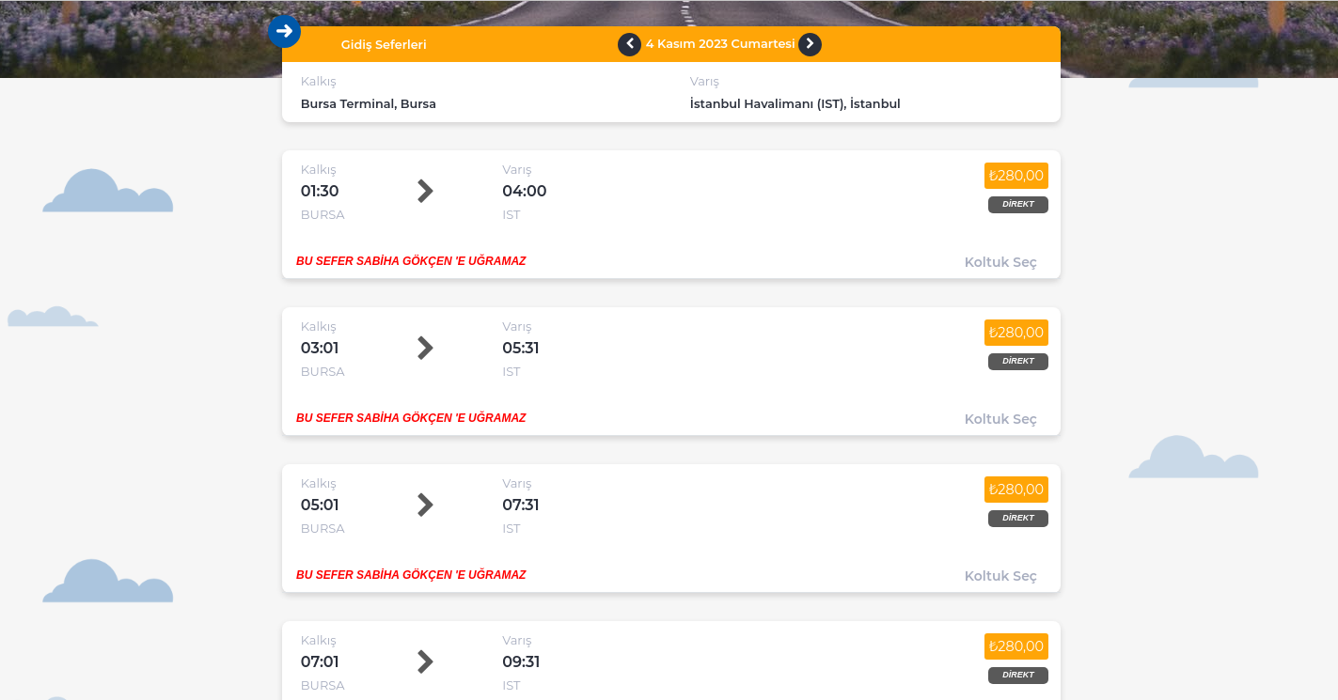Click arrow icon on 03:01 trip
The height and width of the screenshot is (700, 1338).
coord(425,349)
